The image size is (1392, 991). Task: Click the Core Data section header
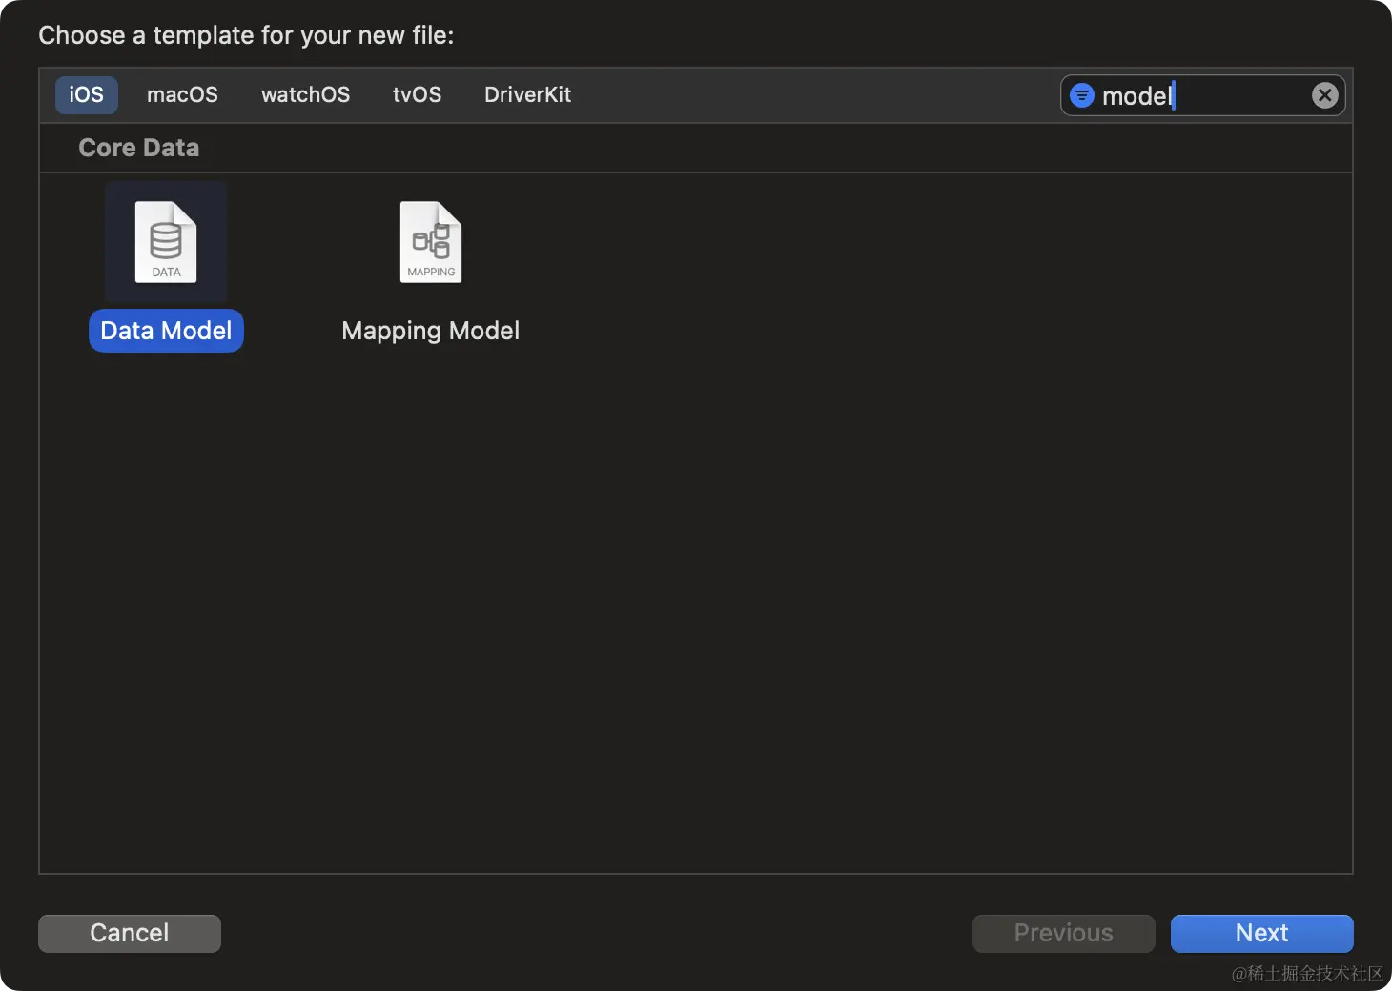click(139, 148)
